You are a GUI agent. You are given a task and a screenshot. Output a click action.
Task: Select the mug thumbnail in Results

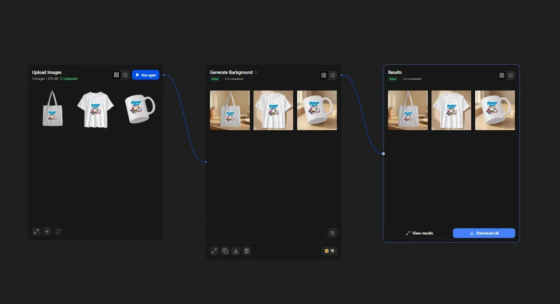click(x=495, y=110)
